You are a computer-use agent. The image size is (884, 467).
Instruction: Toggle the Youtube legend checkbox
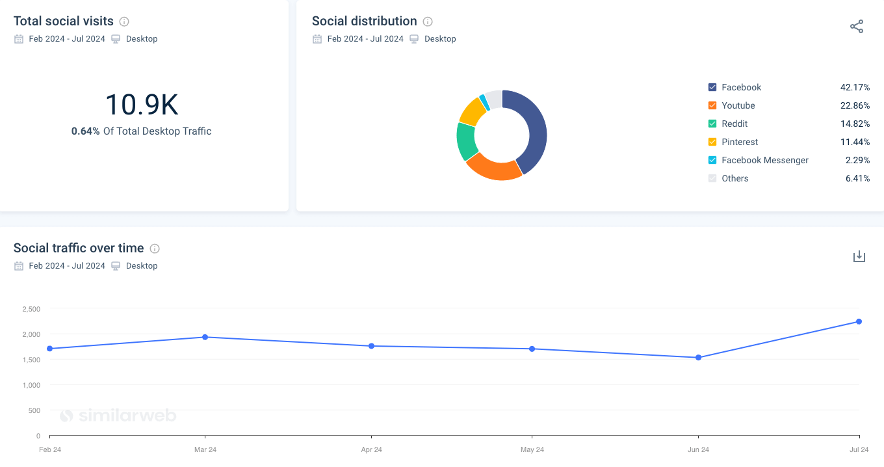point(712,105)
